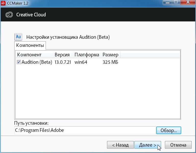Uncheck the Audition (Beta) component checkbox

tap(19, 62)
